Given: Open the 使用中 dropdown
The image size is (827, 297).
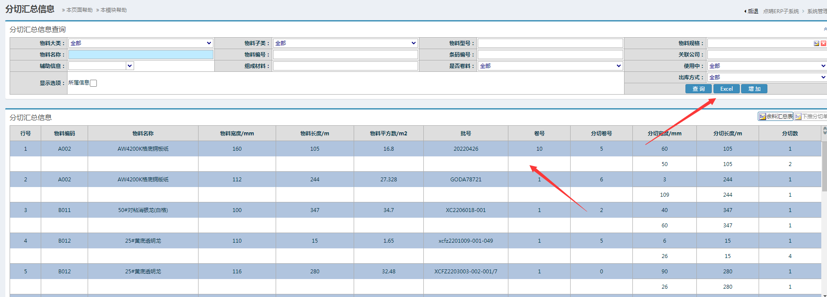Looking at the screenshot, I should click(x=767, y=66).
